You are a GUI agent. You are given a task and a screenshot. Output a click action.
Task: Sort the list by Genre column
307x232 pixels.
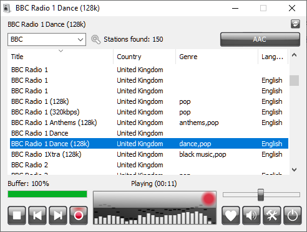point(217,57)
